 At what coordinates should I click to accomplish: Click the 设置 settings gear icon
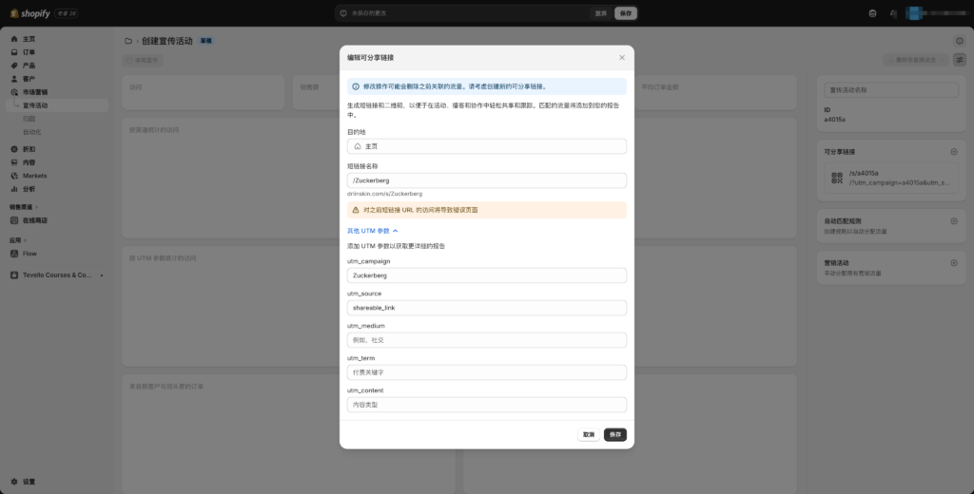tap(14, 482)
